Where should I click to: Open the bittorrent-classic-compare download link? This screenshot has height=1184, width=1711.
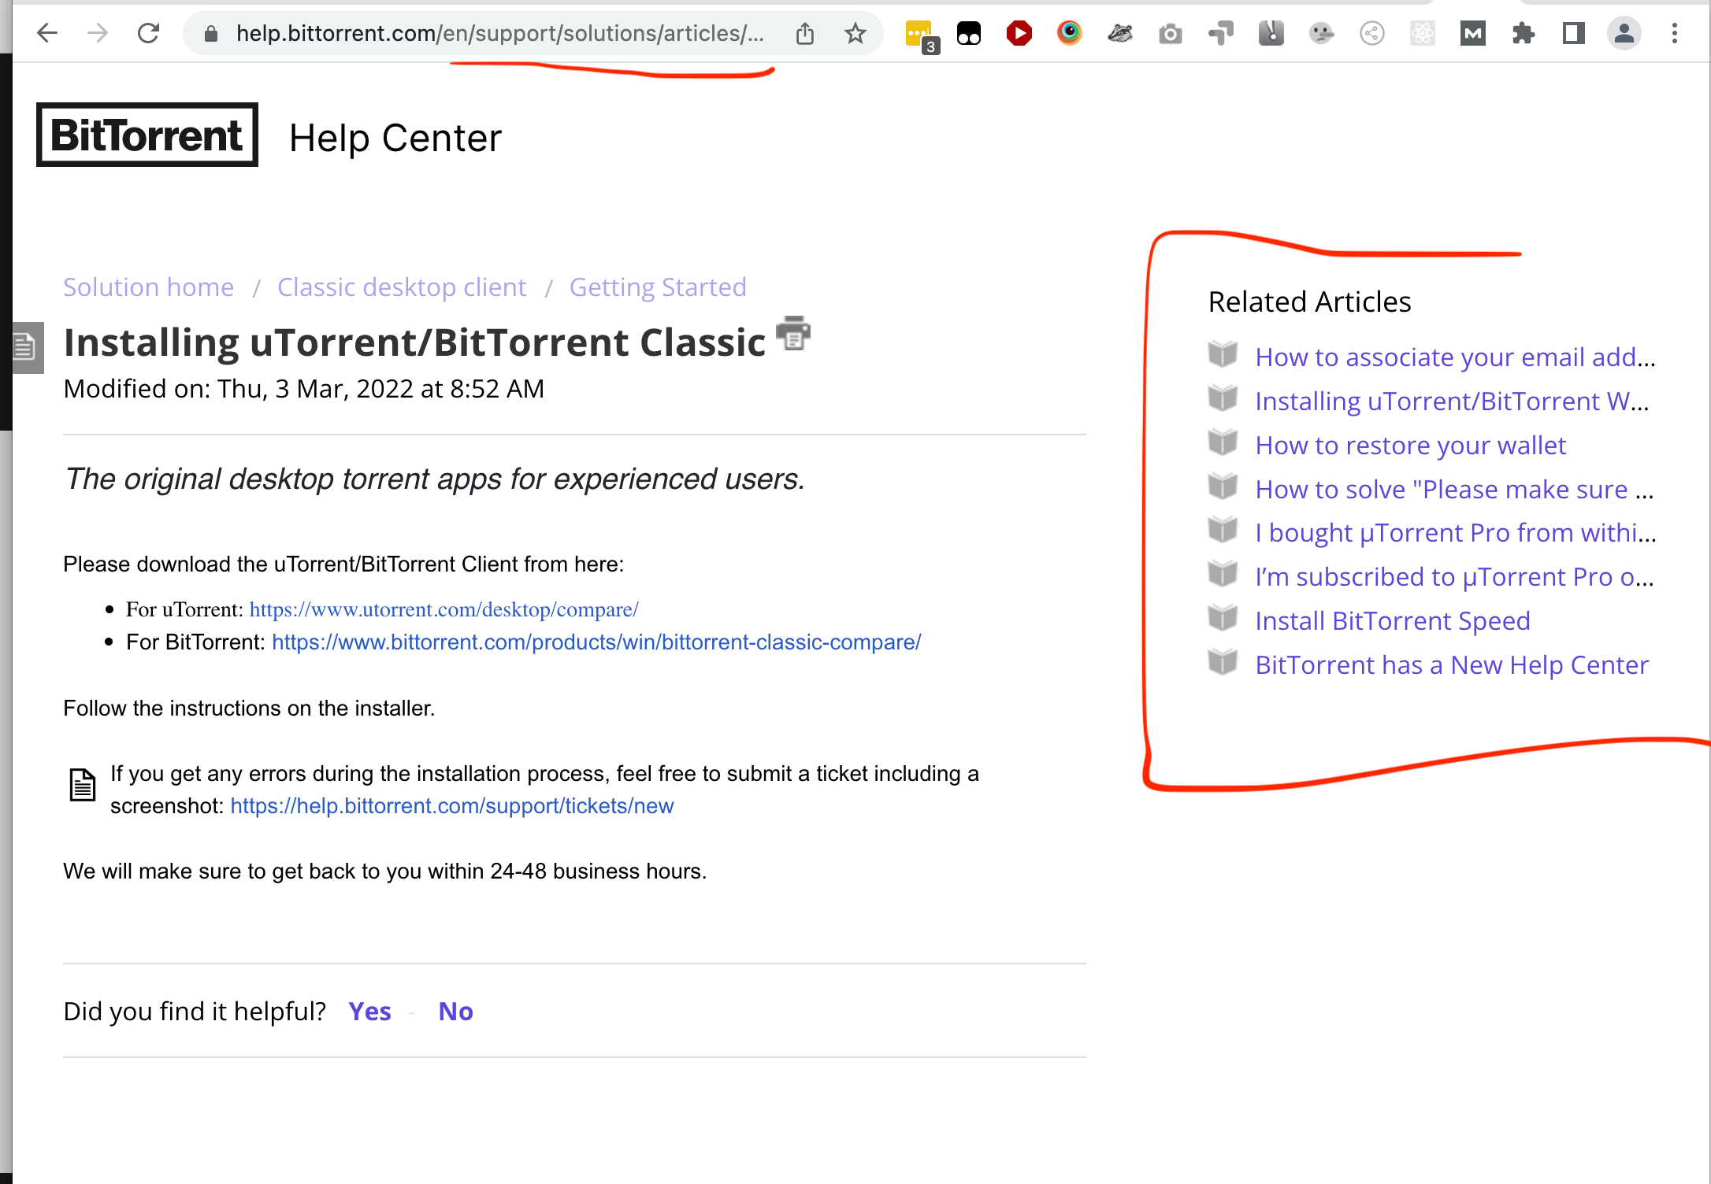(596, 642)
